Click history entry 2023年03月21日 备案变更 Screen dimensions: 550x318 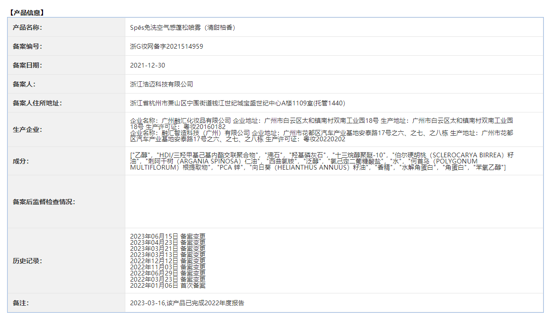pos(168,249)
